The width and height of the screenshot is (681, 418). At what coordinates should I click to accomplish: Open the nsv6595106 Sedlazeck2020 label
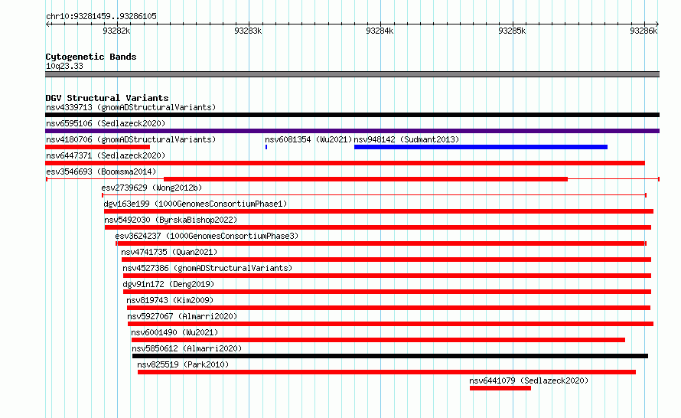point(106,123)
